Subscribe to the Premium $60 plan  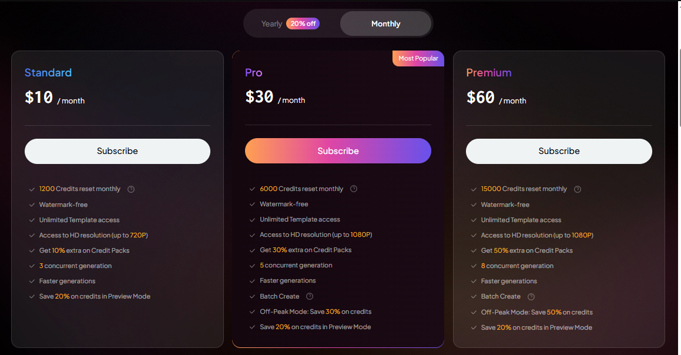click(559, 151)
